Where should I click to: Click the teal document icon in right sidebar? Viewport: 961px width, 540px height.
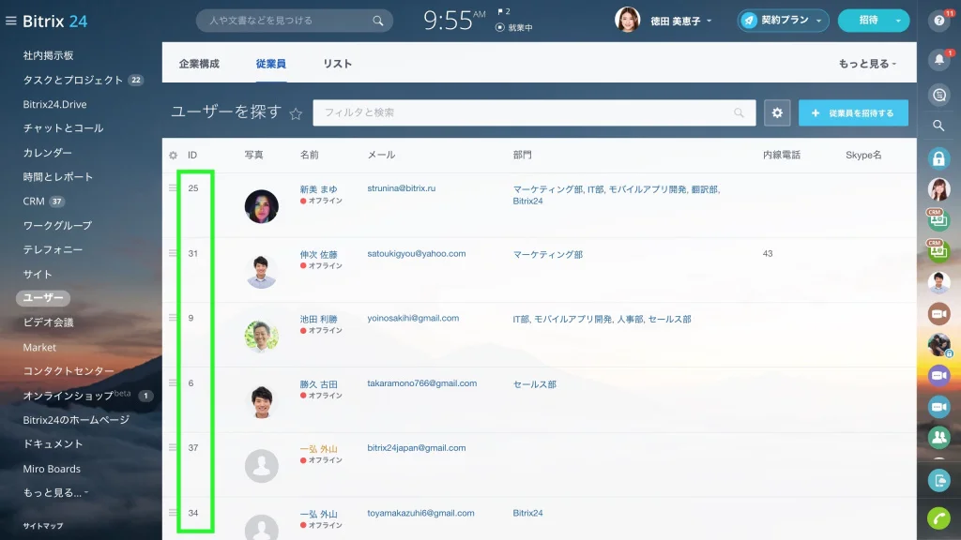938,481
